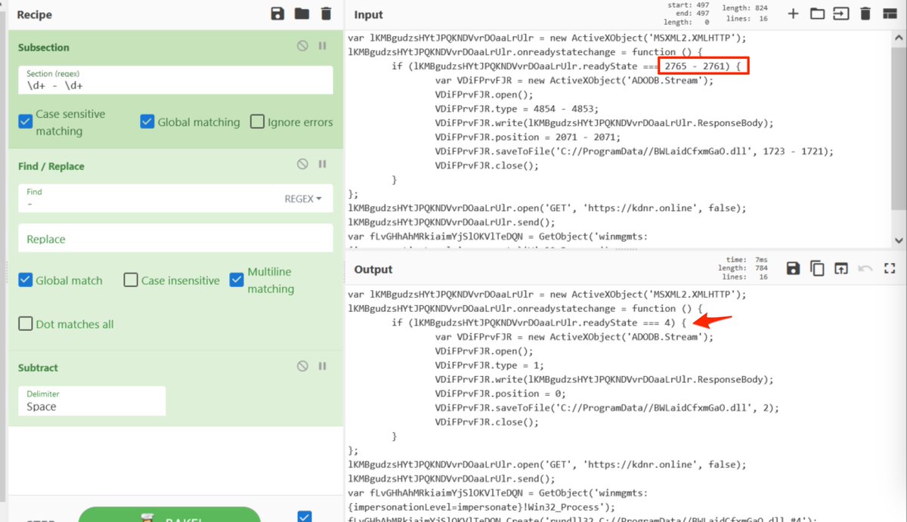
Task: Add a new input tab
Action: (x=793, y=14)
